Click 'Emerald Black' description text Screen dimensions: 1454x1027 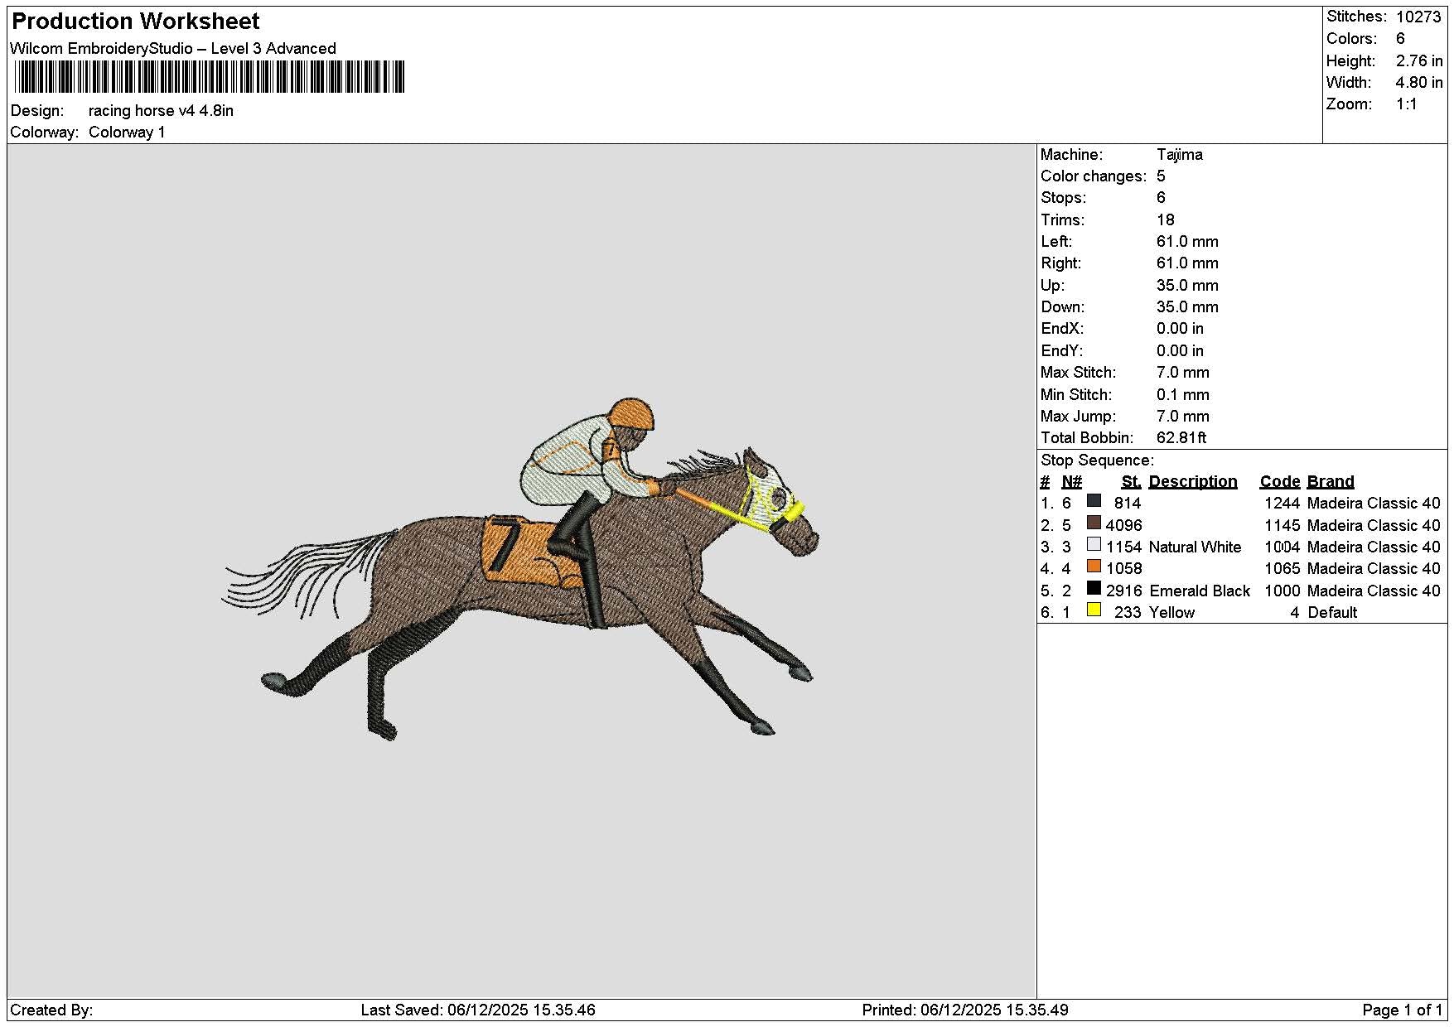1200,591
